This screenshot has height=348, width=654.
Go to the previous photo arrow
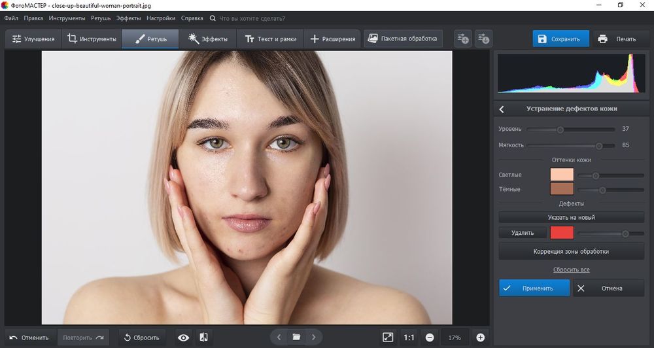[279, 338]
